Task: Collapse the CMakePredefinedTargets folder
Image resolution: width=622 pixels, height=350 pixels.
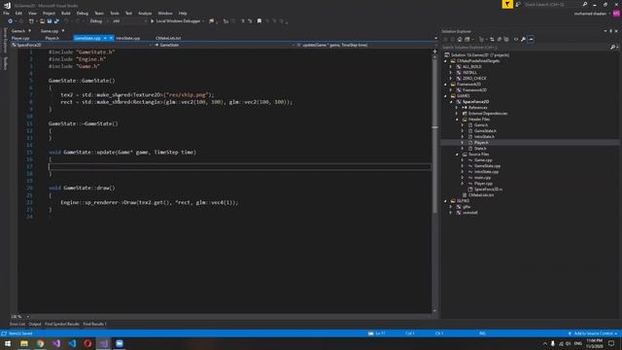Action: click(445, 61)
